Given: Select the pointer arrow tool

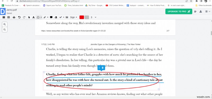Looking at the screenshot, I should (x=29, y=17).
